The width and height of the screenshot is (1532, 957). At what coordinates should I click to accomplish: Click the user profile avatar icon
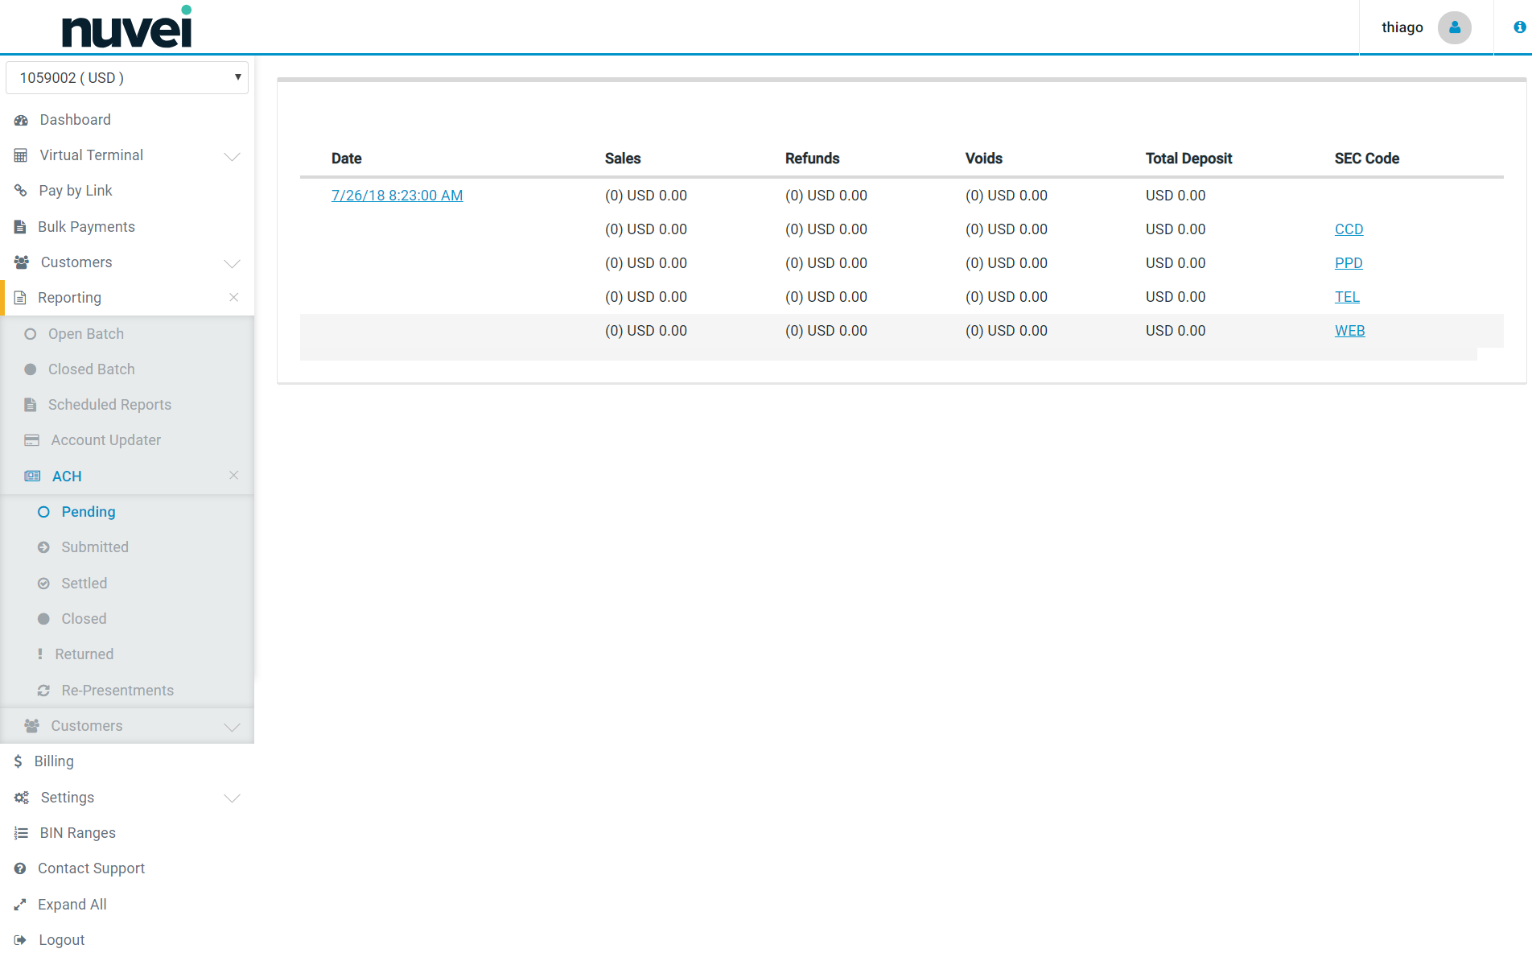(x=1454, y=27)
